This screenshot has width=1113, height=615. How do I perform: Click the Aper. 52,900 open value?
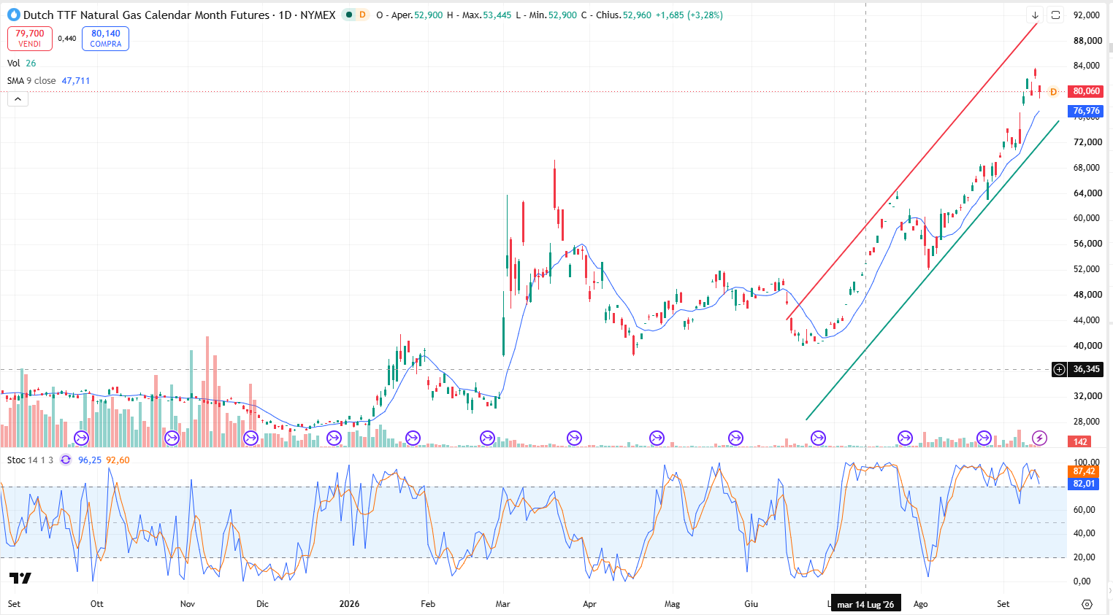pos(416,15)
